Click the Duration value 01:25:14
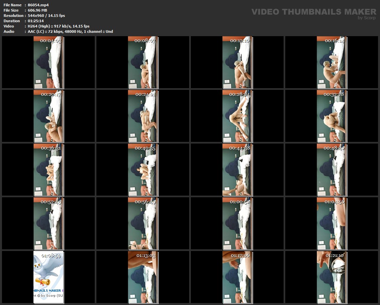This screenshot has height=305, width=380. 36,21
